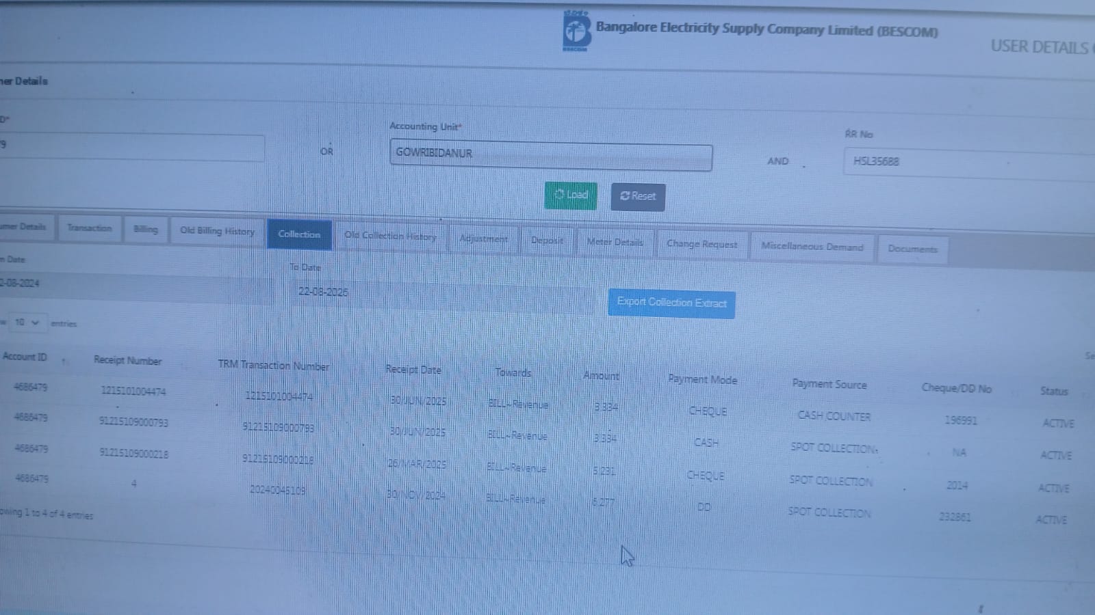Click the CASH payment mode cell
1095x615 pixels.
click(x=706, y=443)
